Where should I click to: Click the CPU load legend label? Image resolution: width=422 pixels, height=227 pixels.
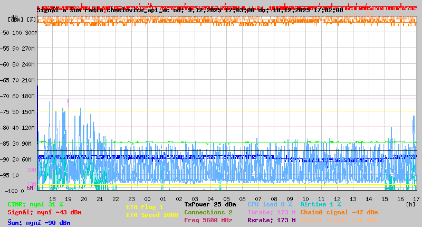270,204
